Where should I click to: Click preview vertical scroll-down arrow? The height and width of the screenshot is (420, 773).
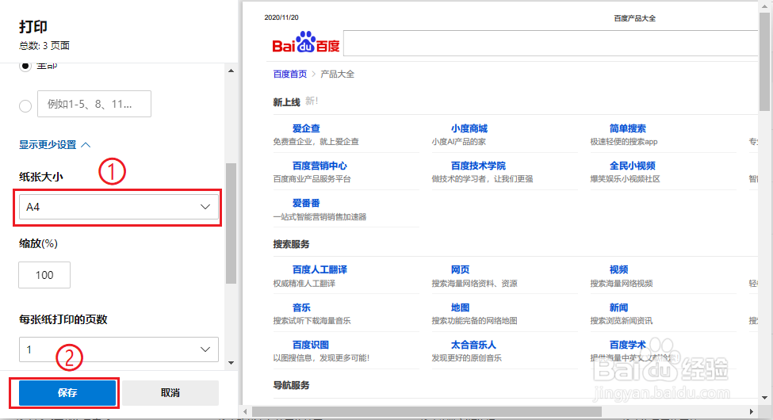(x=764, y=398)
